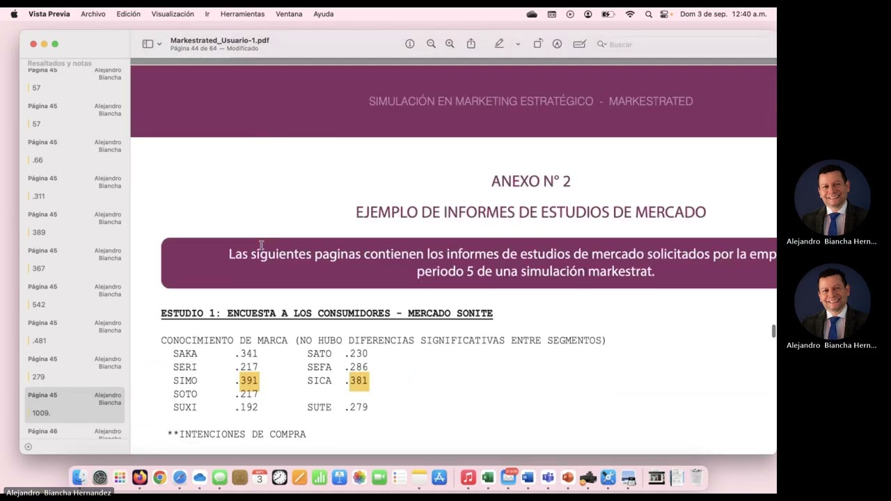Image resolution: width=891 pixels, height=501 pixels.
Task: Click SUTE value .279
Action: pyautogui.click(x=356, y=407)
